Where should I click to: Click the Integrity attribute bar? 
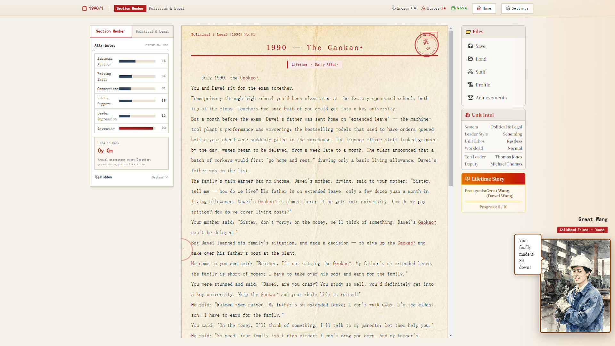[x=137, y=128]
